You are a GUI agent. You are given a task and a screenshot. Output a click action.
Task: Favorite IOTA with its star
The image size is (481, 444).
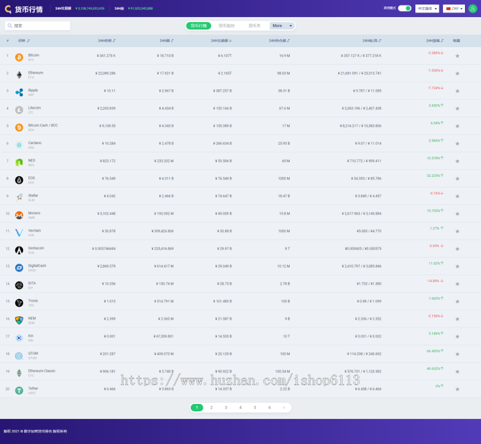[x=457, y=284]
